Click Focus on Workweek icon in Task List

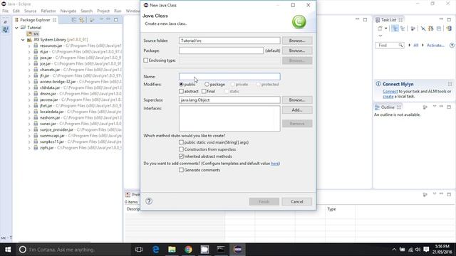coord(413,28)
